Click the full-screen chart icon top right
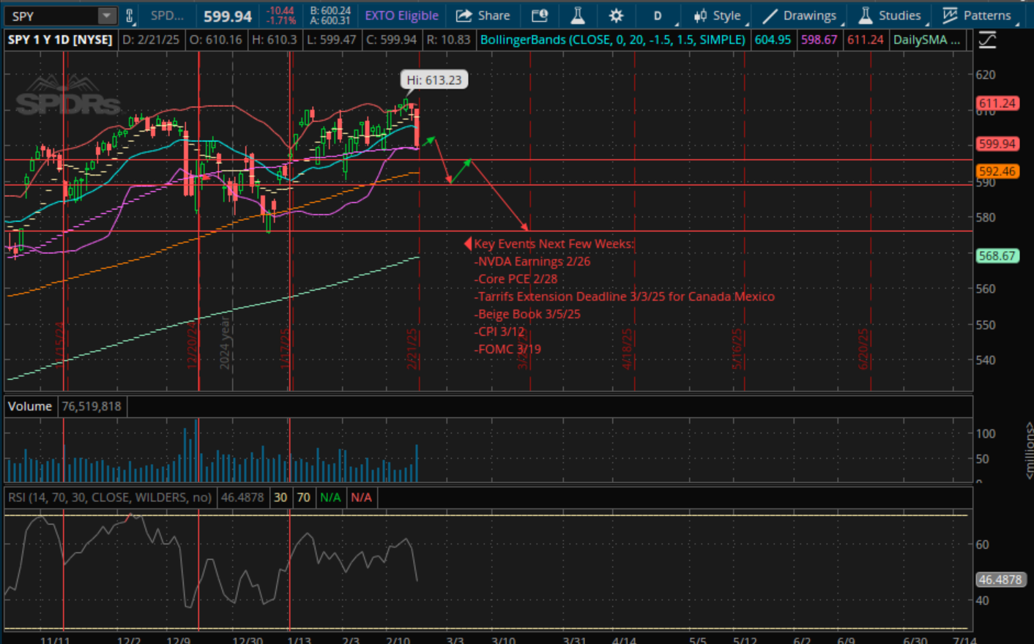Screen dimensions: 1034x644 coord(987,40)
